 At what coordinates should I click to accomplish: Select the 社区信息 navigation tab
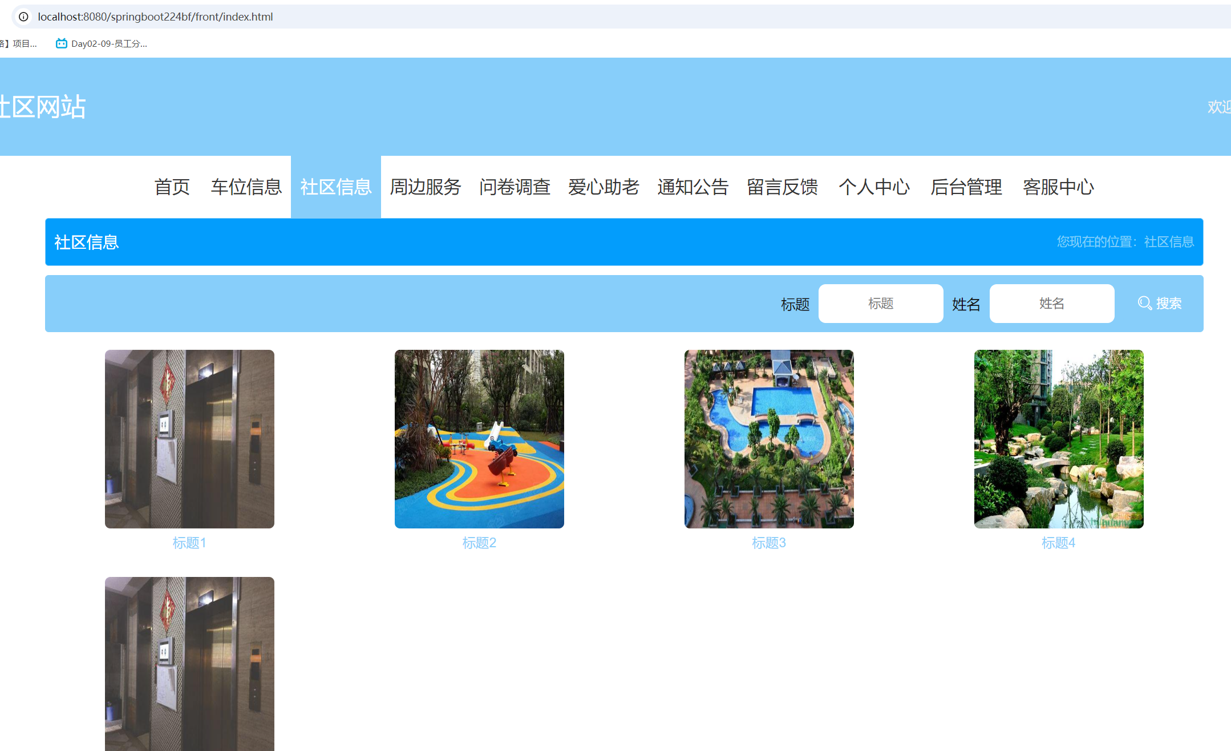tap(335, 187)
